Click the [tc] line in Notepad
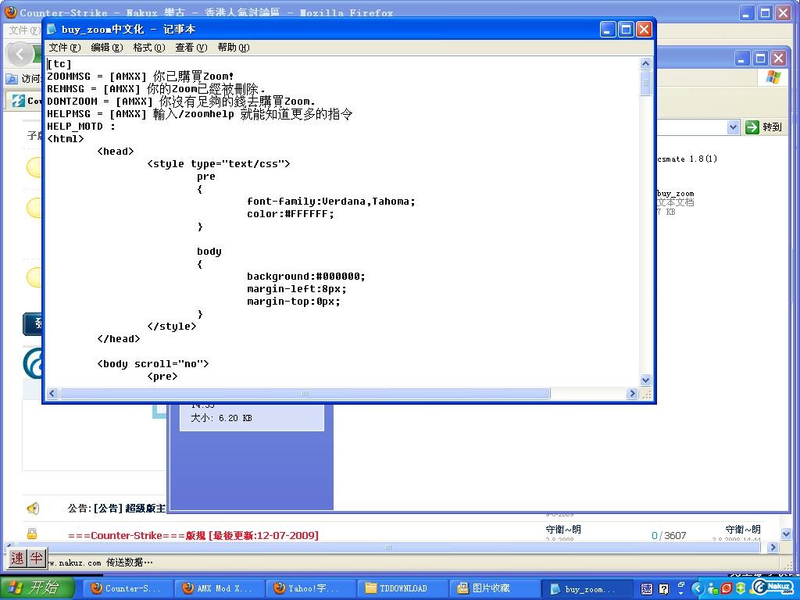The height and width of the screenshot is (600, 800). pyautogui.click(x=59, y=64)
